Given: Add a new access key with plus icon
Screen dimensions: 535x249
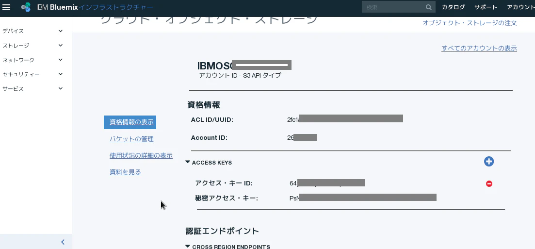Looking at the screenshot, I should (x=489, y=162).
